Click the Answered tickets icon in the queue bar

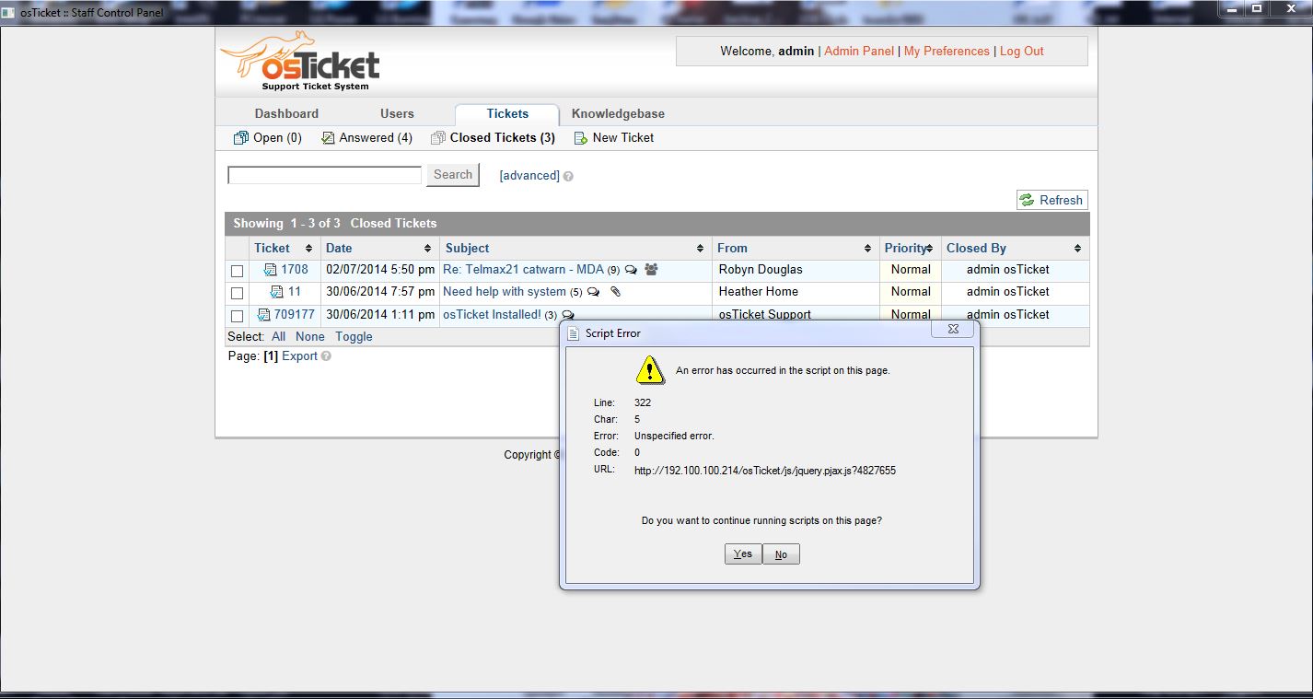(328, 136)
